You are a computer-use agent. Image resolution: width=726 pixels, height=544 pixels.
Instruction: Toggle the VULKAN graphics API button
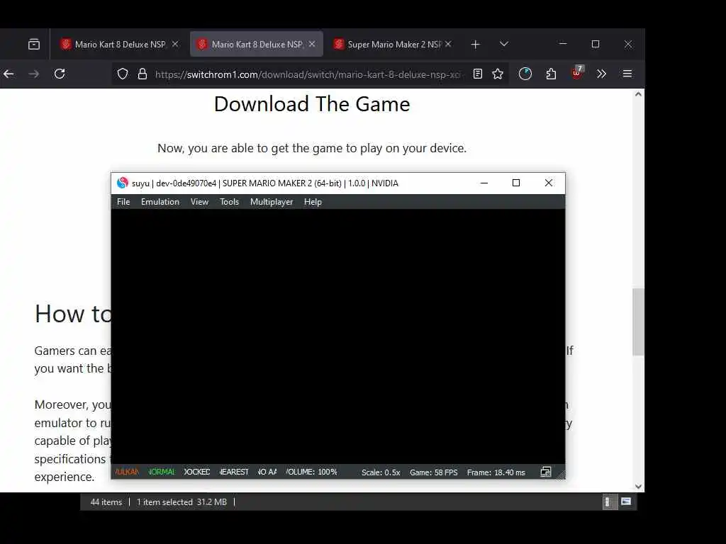(x=127, y=472)
